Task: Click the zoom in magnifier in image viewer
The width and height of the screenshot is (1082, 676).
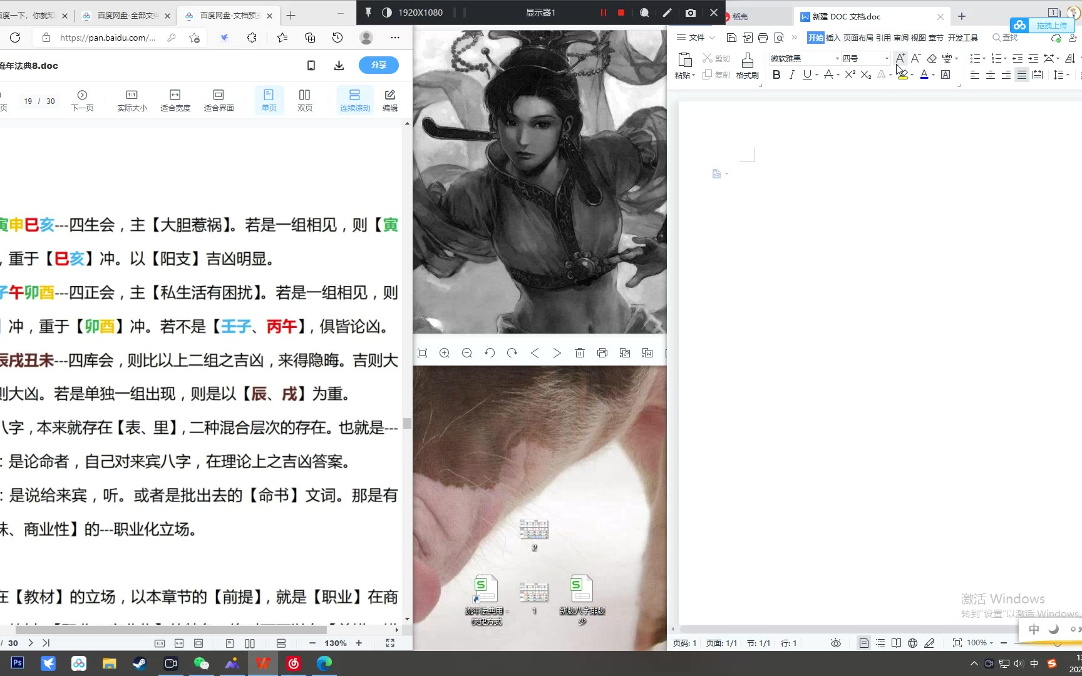Action: pos(445,353)
